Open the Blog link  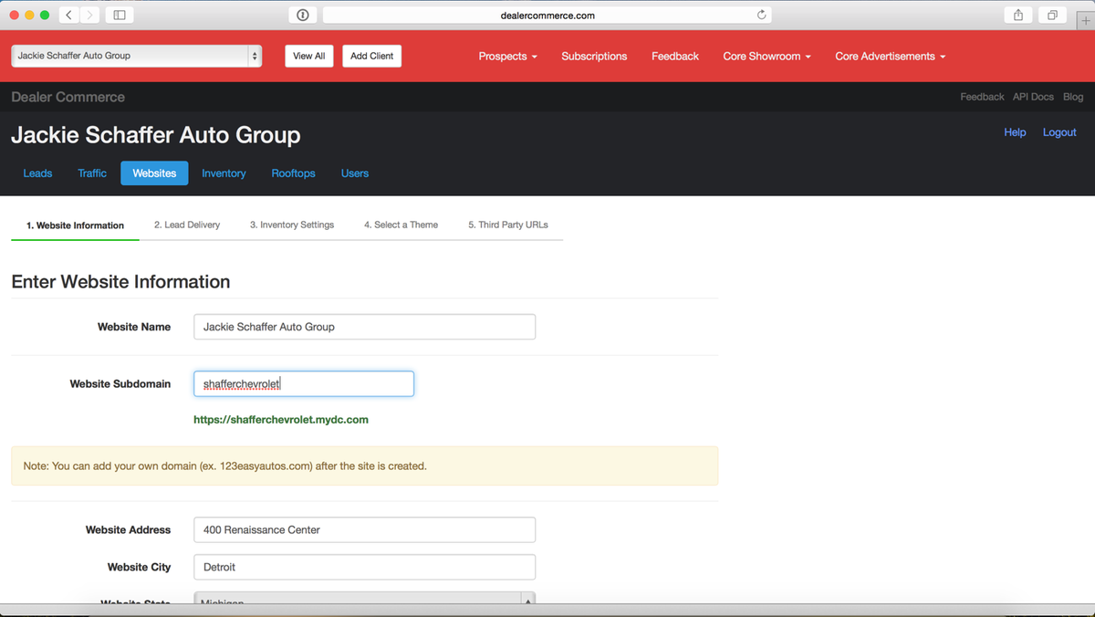coord(1073,97)
